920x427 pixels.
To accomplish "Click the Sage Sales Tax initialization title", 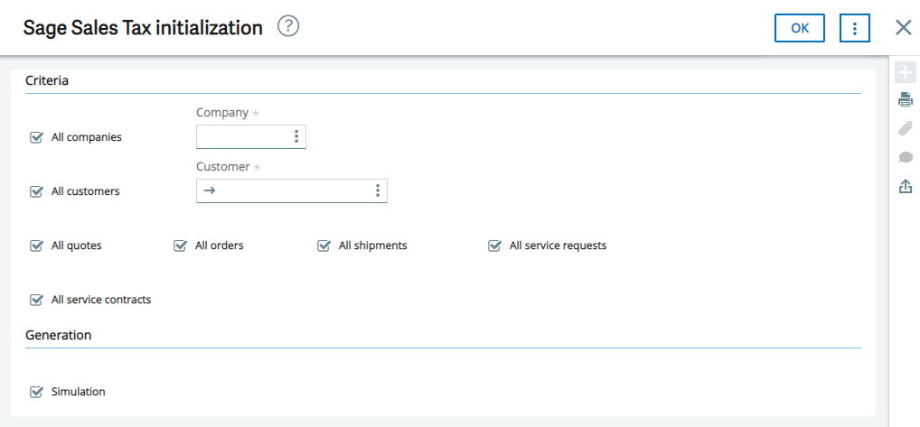I will (x=143, y=27).
